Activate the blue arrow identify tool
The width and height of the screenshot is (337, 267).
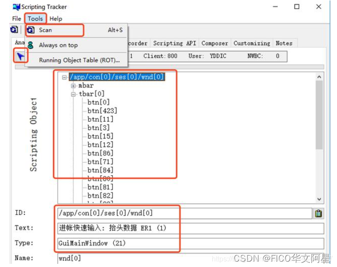click(21, 56)
